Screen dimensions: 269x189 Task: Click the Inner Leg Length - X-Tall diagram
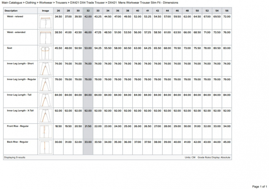(45, 115)
